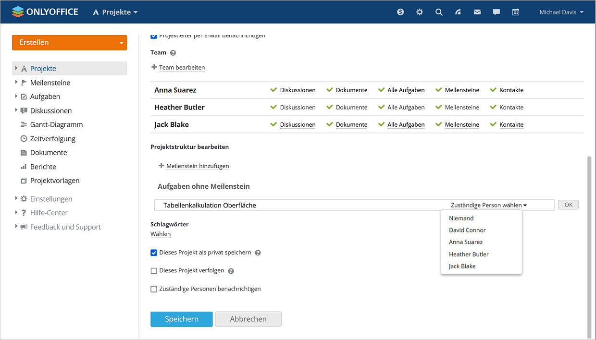Check Zuständige Personen benachrichtigen
Screen dimensions: 596x340
[154, 289]
